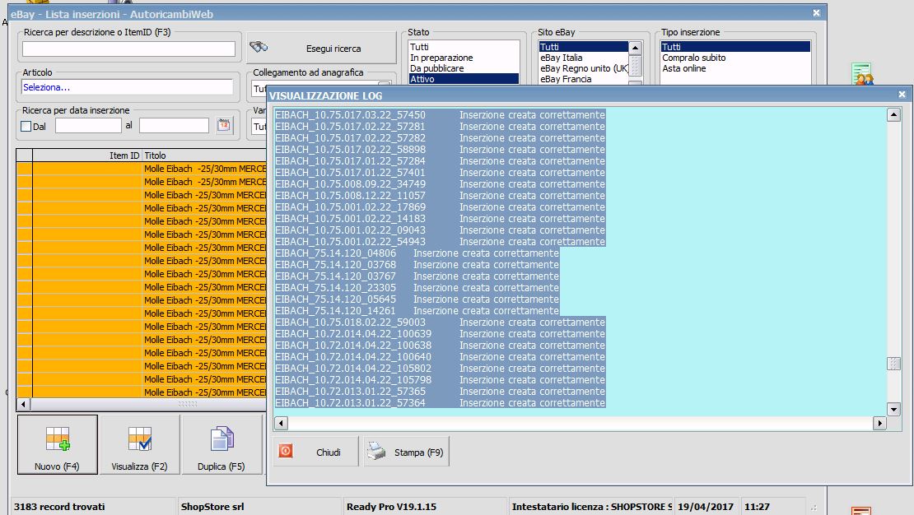914x515 pixels.
Task: Enable the Dal date filter checkbox
Action: click(x=26, y=126)
